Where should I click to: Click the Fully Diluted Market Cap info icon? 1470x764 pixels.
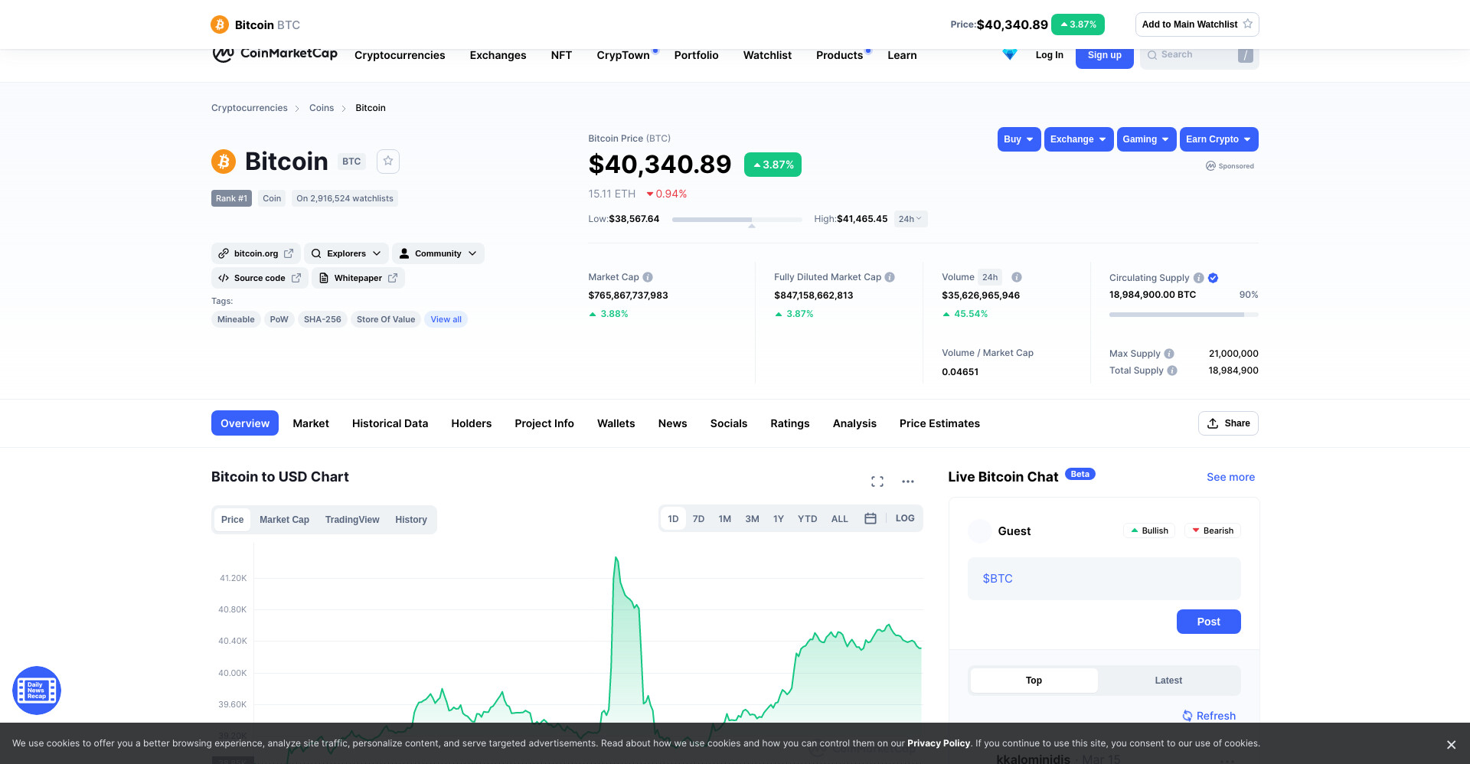(890, 277)
